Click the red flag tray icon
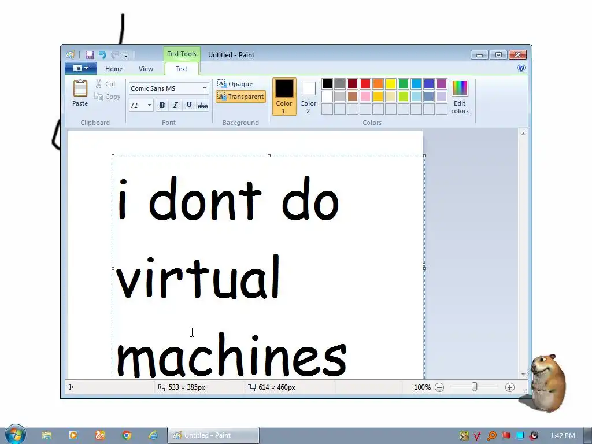This screenshot has width=592, height=444. click(x=506, y=436)
